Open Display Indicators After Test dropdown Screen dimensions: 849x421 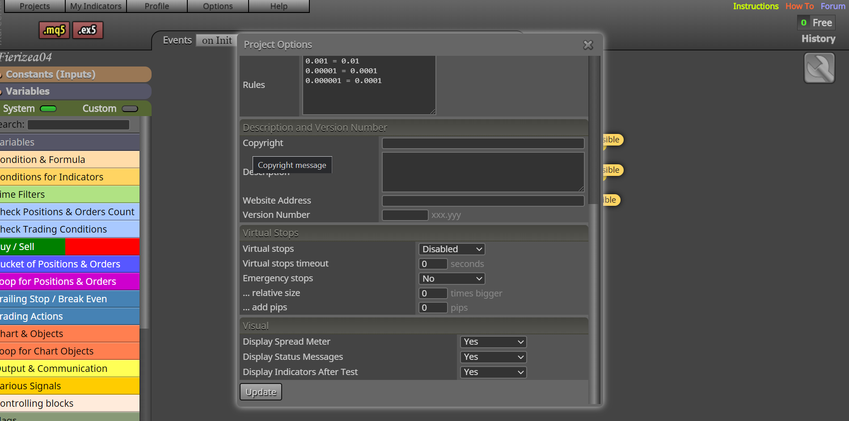click(493, 372)
